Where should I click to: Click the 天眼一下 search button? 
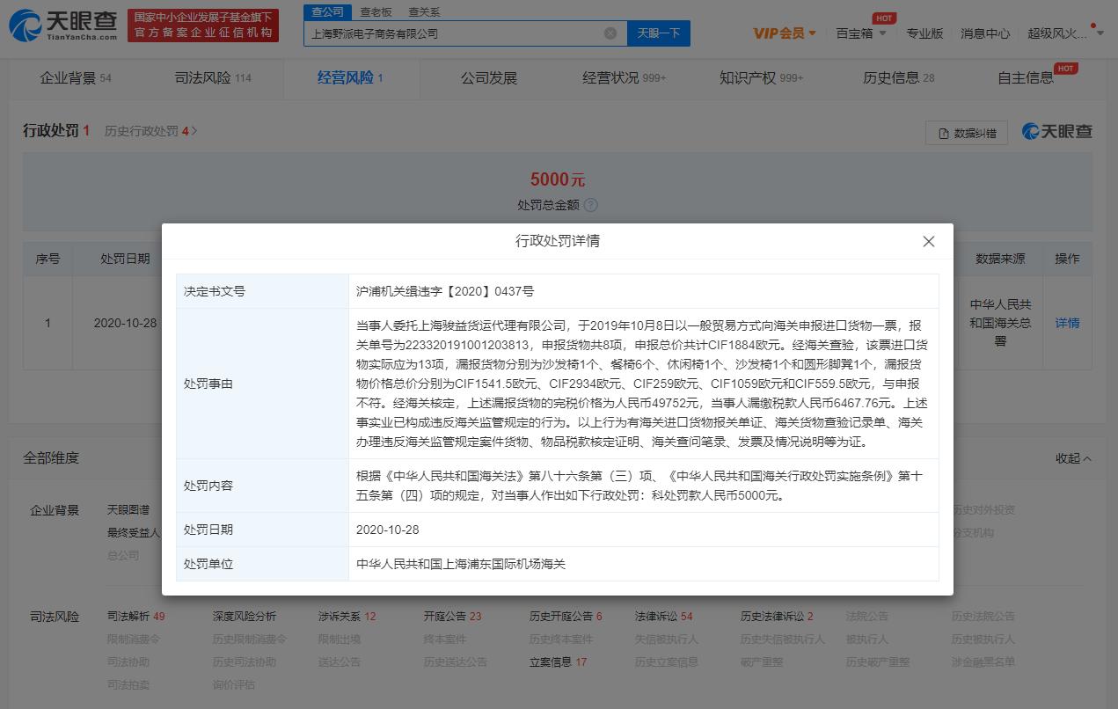click(656, 33)
